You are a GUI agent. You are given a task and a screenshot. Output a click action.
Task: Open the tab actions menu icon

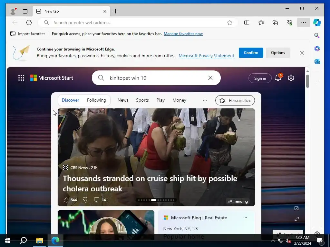point(25,11)
